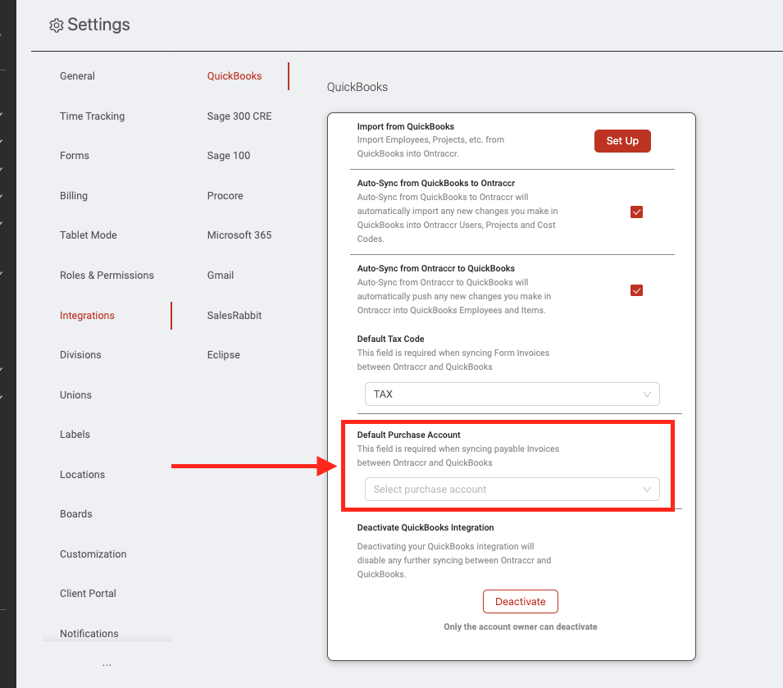Go to Roles & Permissions settings

coord(107,275)
